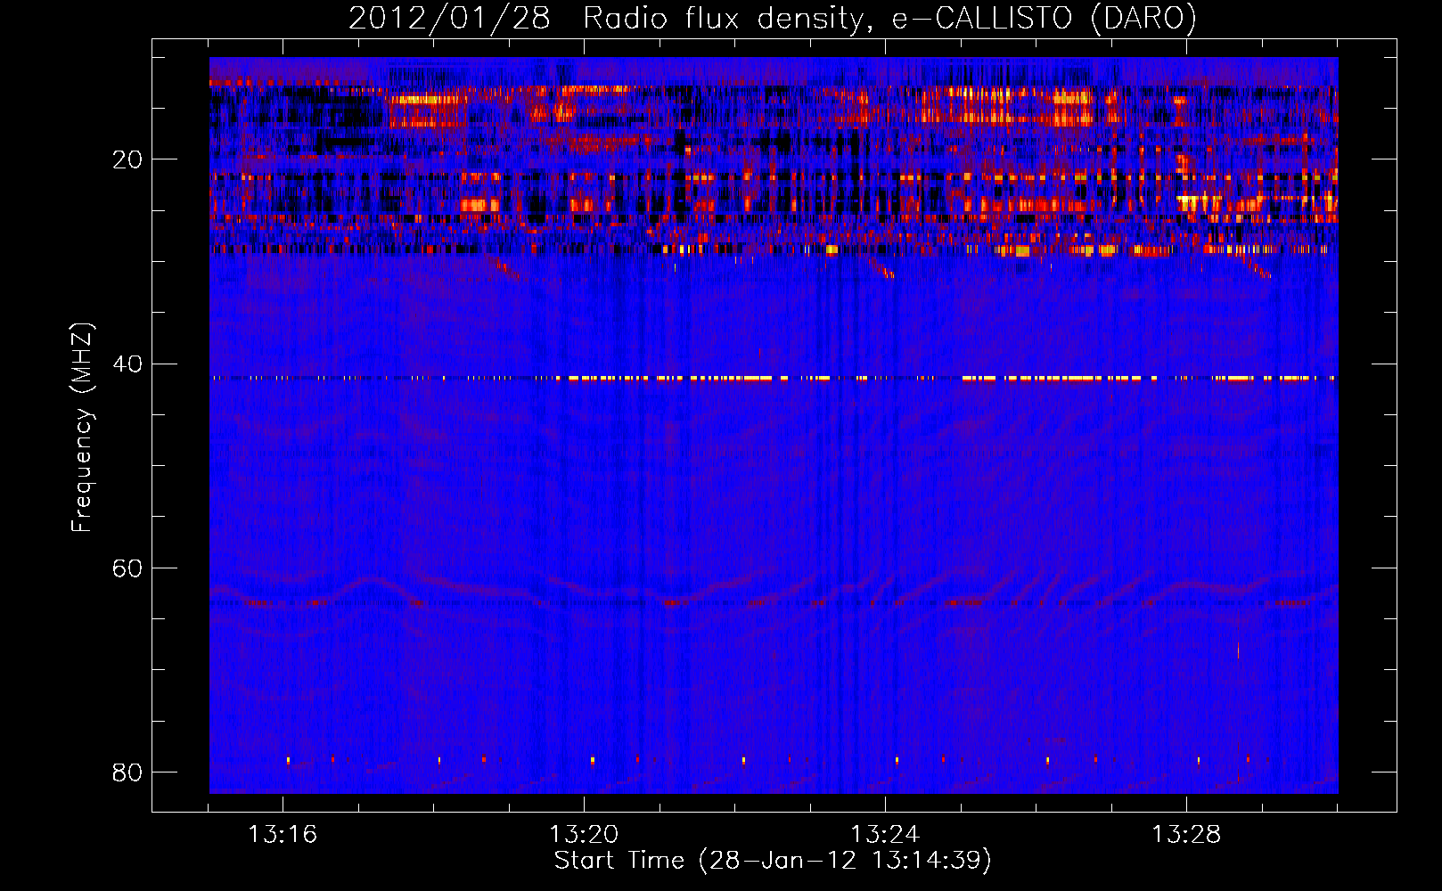This screenshot has width=1442, height=891.
Task: Click the Frequency (MHZ) y-axis label
Action: tap(82, 428)
